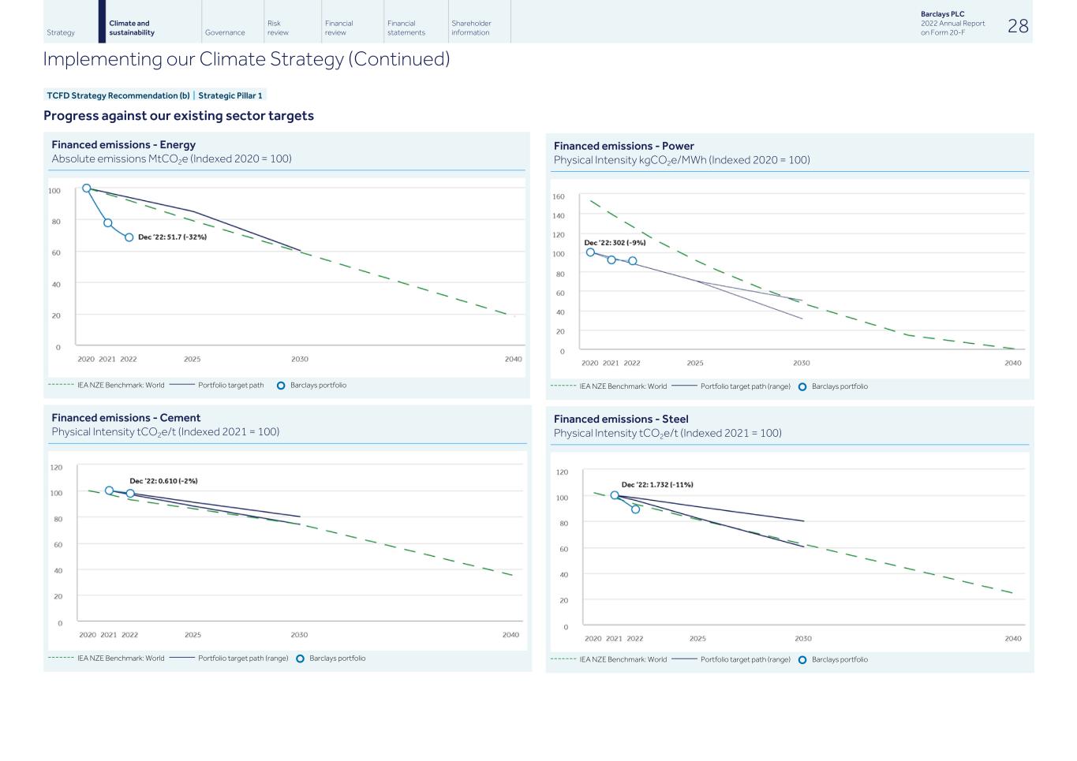Click the Barclays portfolio legend circle in Steel chart
This screenshot has height=761, width=1077.
coord(802,660)
